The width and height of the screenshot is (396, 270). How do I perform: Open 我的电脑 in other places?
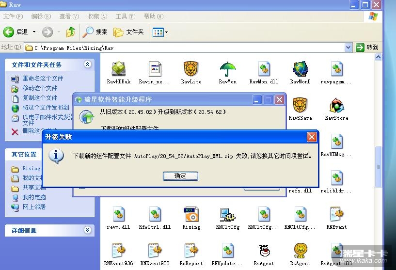pos(34,197)
